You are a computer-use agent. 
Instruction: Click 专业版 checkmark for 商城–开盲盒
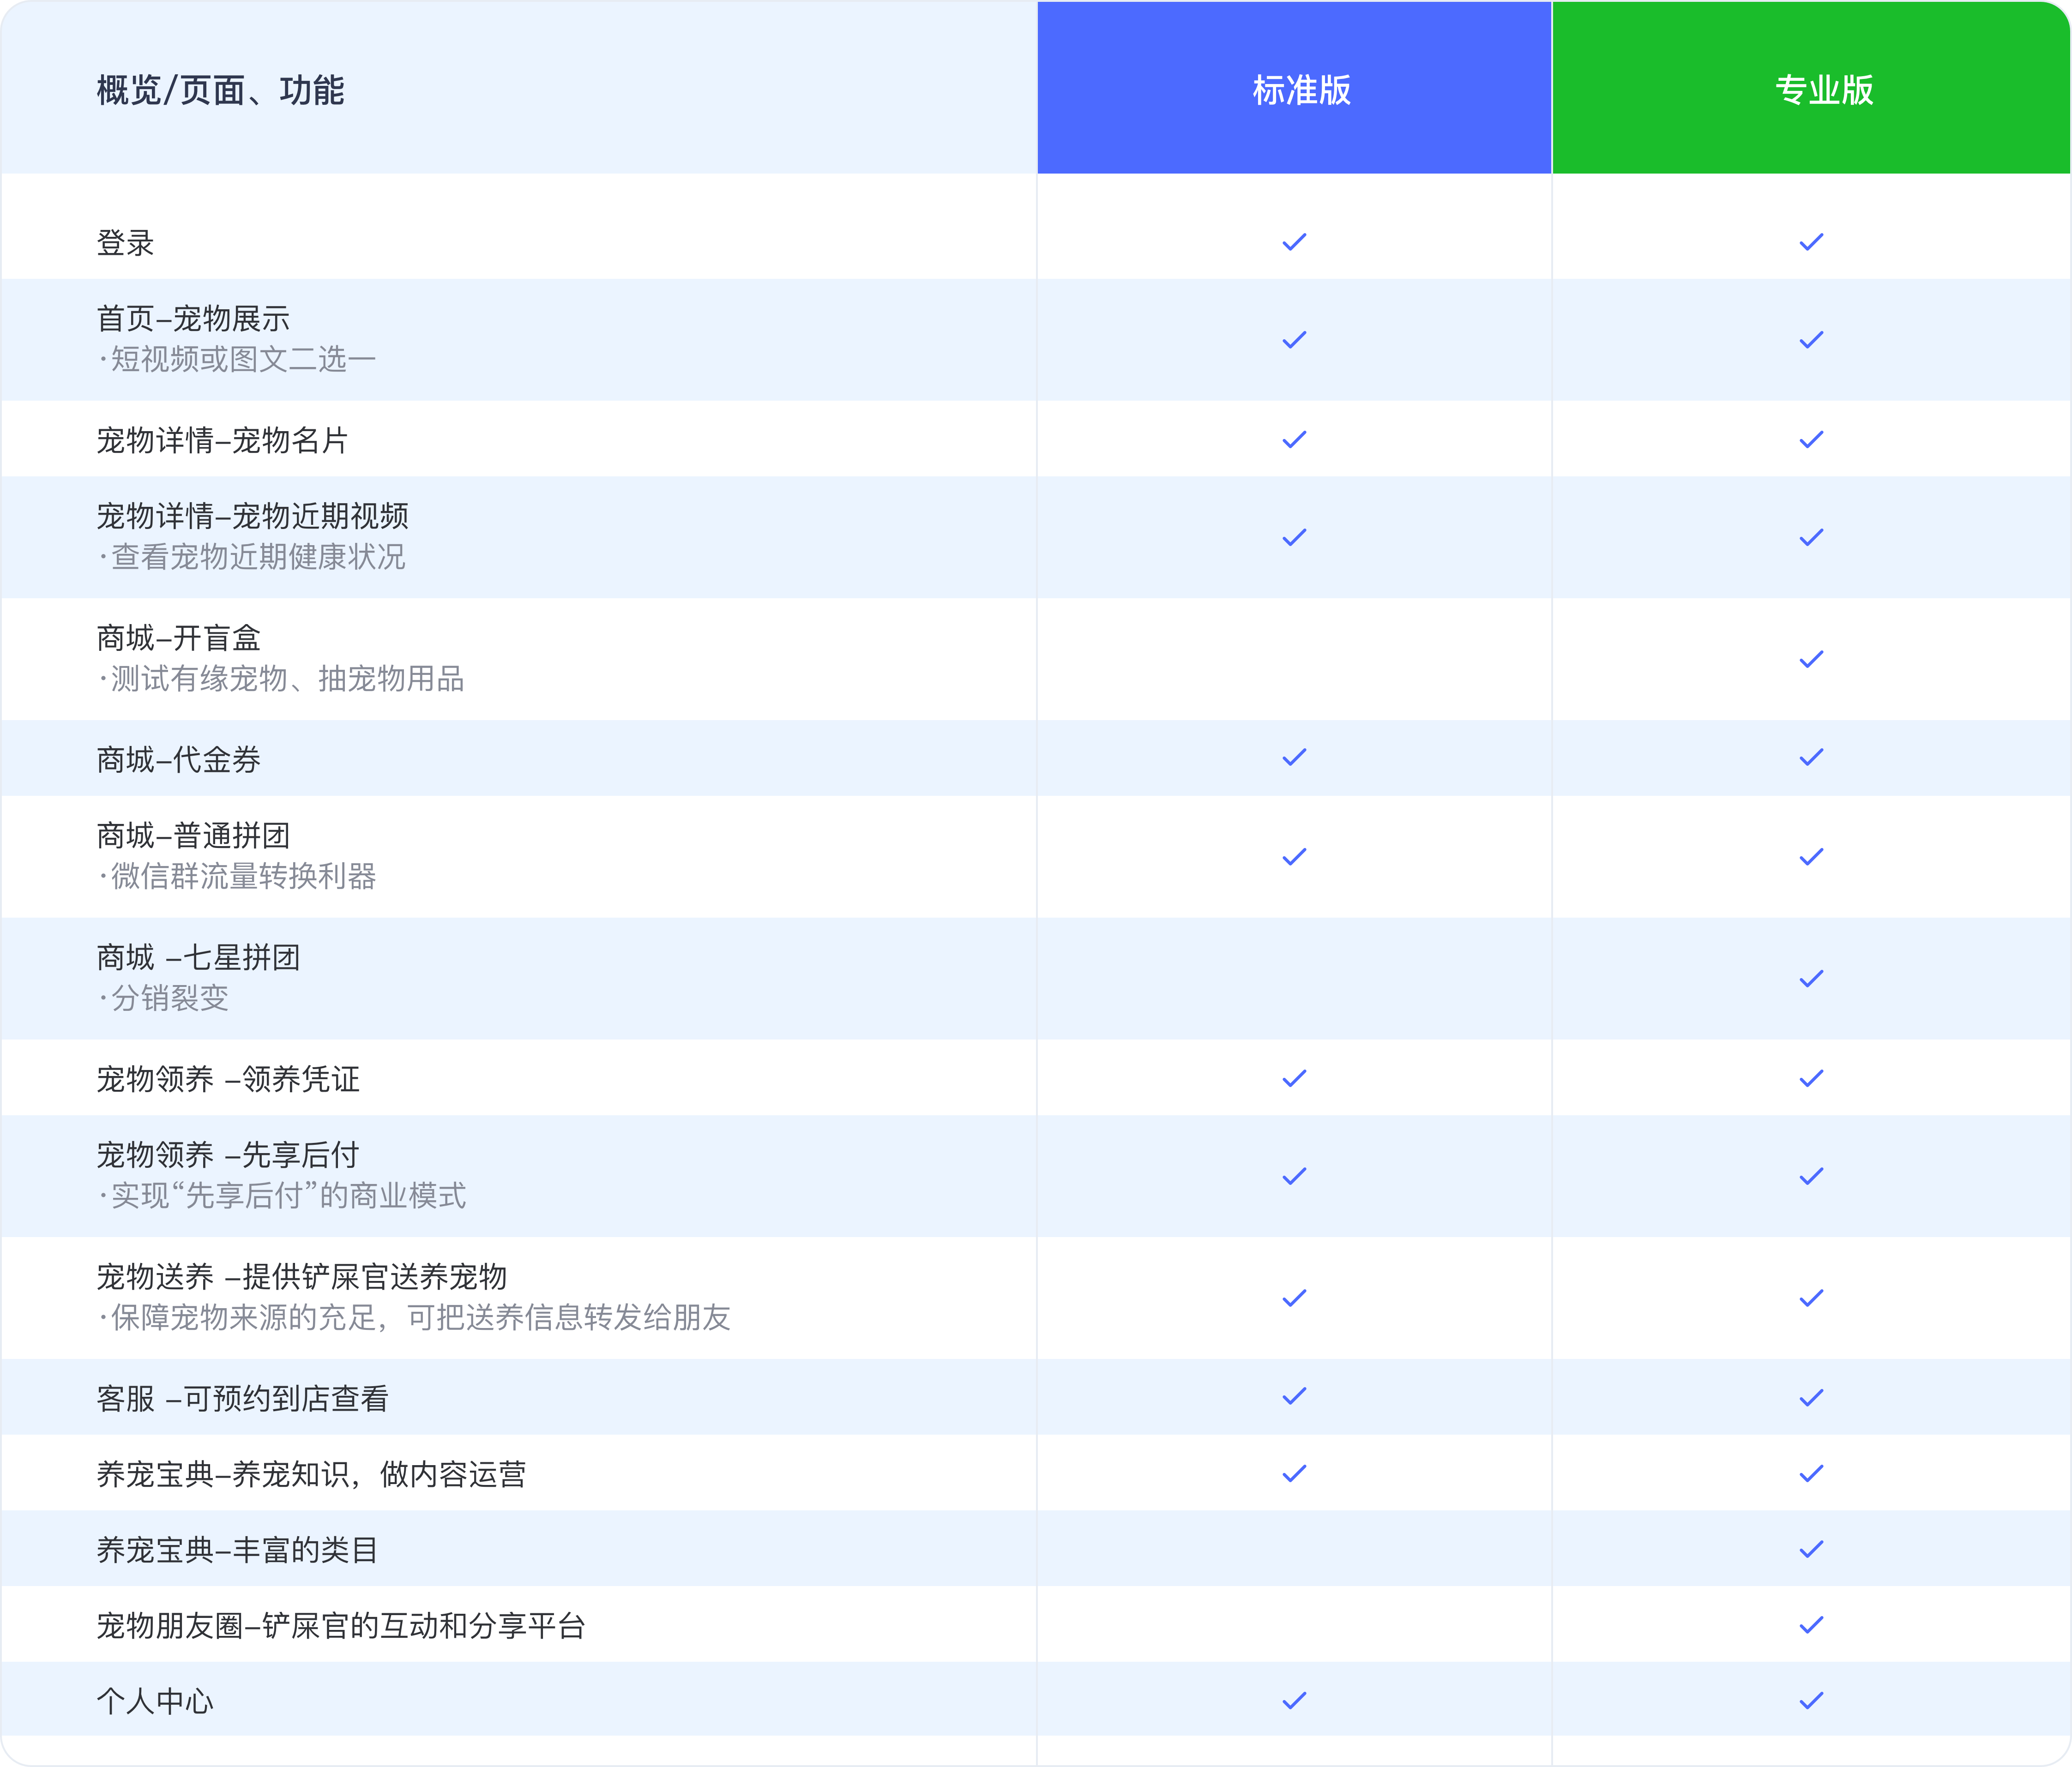click(1811, 659)
